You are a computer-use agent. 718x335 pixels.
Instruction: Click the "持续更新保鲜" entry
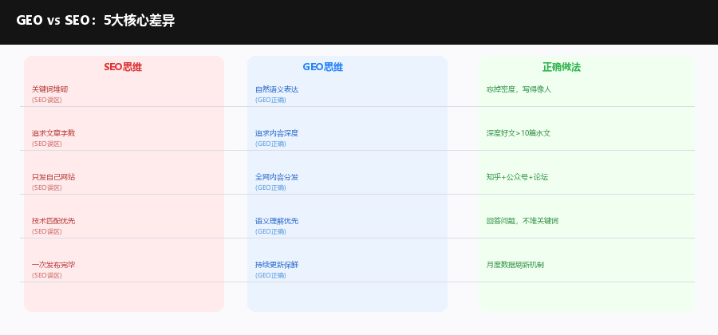click(277, 265)
